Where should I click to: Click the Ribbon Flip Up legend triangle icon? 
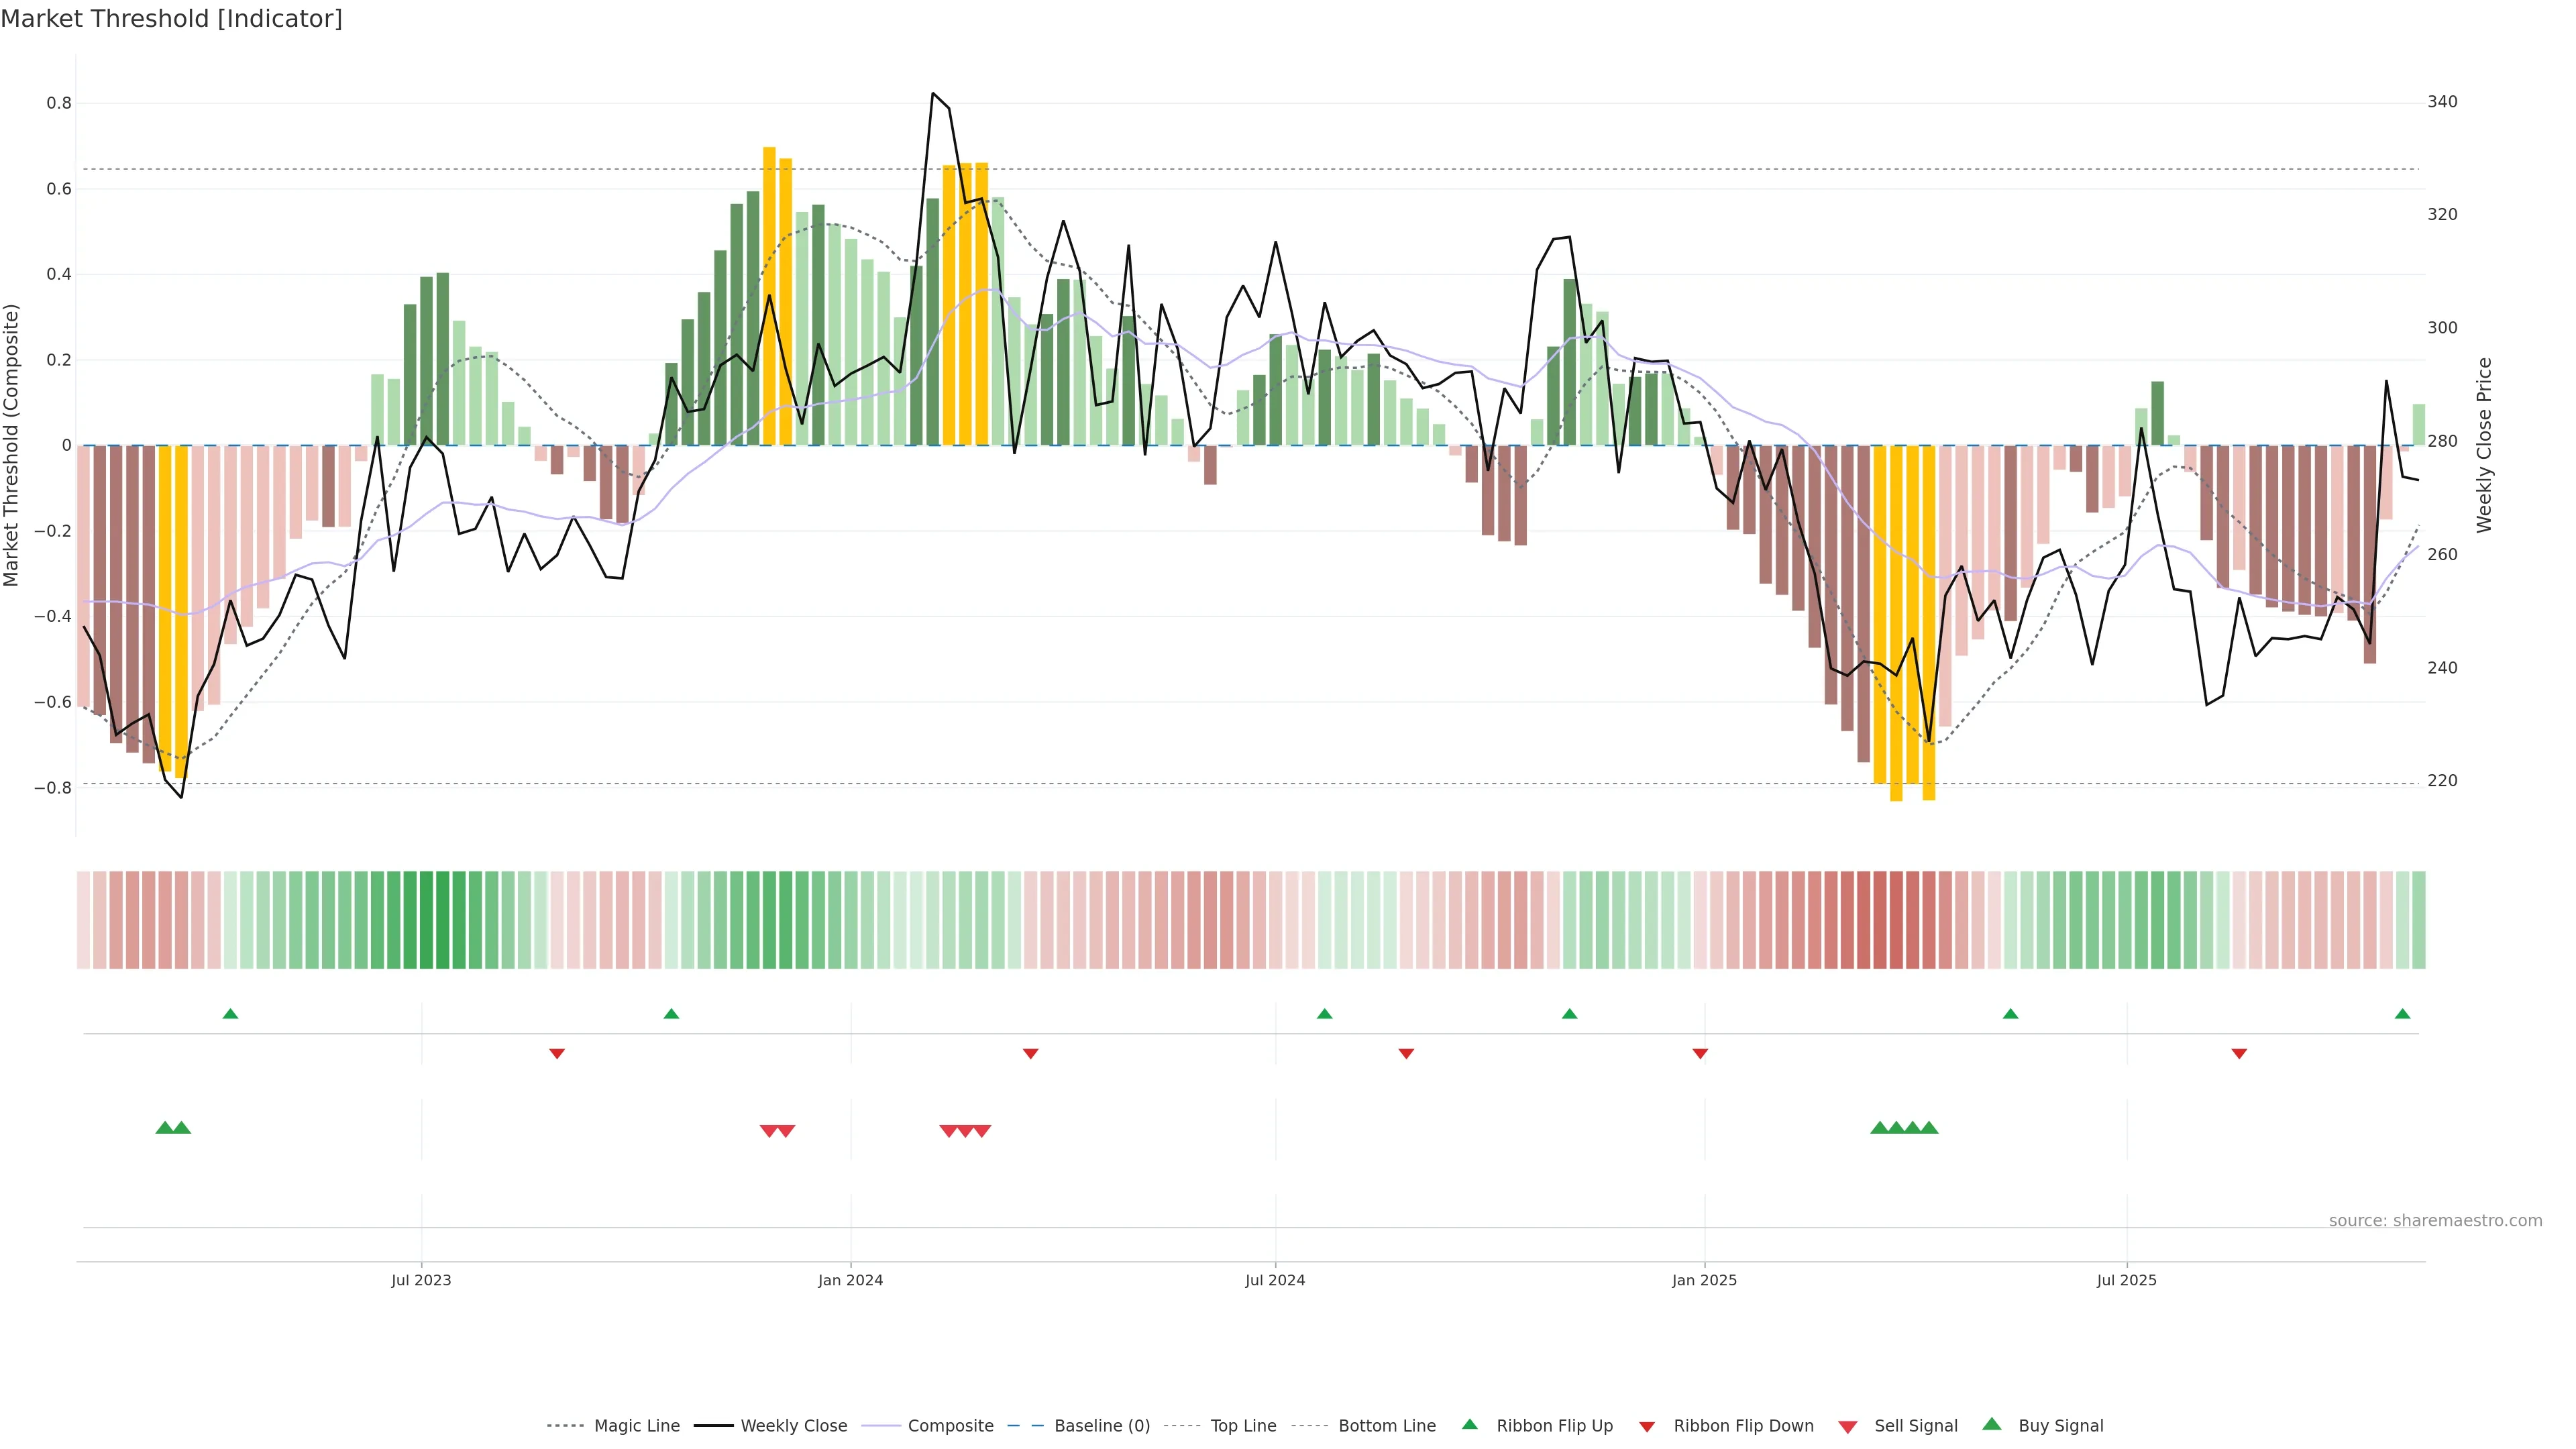coord(1469,1424)
